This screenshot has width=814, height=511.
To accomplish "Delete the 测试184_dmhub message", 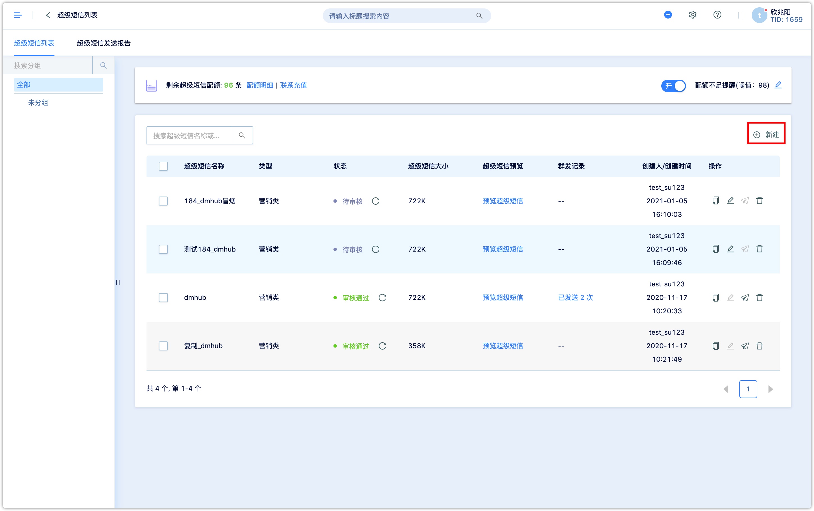I will coord(759,249).
